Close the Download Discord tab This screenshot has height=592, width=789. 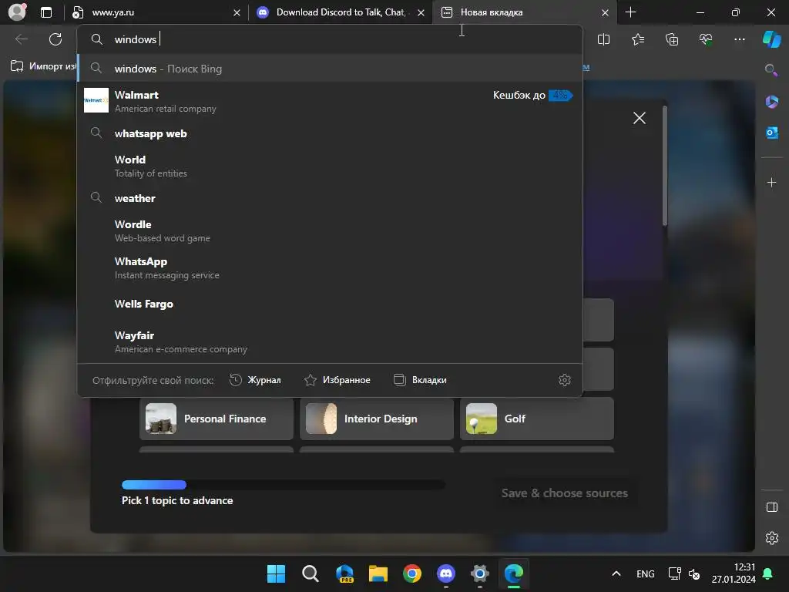(x=421, y=12)
